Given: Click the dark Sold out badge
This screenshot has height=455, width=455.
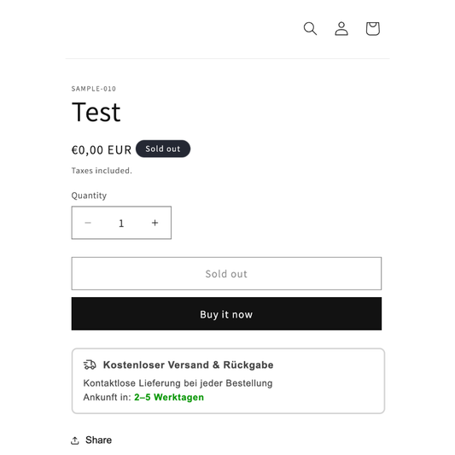Looking at the screenshot, I should [x=163, y=149].
